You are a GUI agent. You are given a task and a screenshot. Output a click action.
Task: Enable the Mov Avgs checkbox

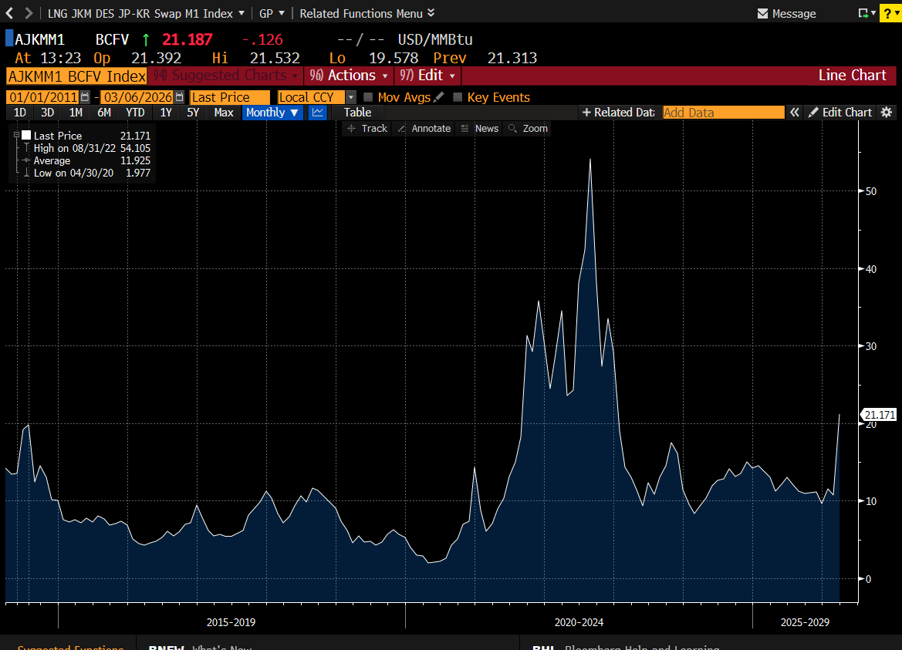pyautogui.click(x=368, y=97)
